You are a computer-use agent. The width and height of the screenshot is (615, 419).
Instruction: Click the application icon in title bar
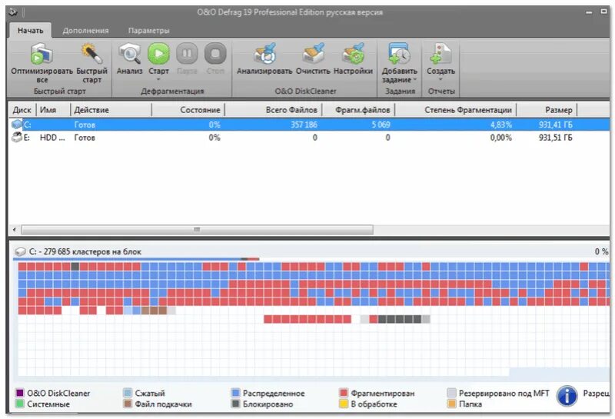[13, 12]
